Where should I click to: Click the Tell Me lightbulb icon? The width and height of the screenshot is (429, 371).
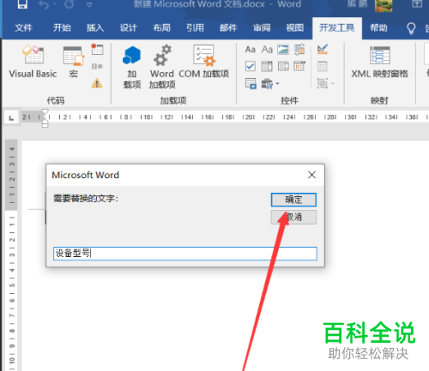[x=411, y=28]
